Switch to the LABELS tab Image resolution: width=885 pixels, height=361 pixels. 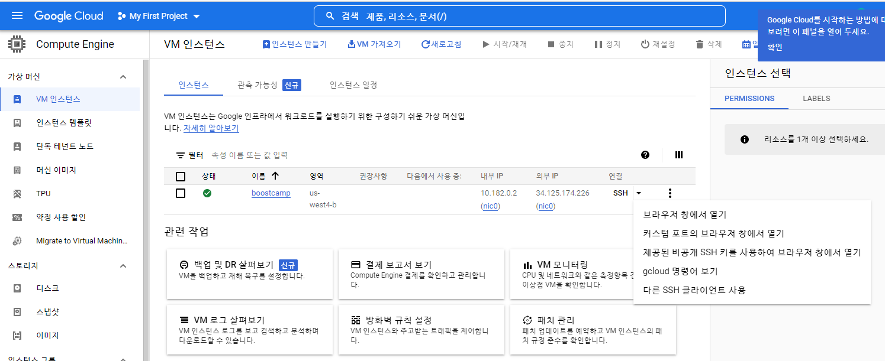coord(816,99)
